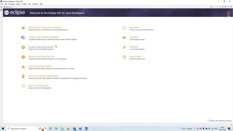Click the plus icon for new Java project
Screen dimensions: 233x131
pos(23,47)
